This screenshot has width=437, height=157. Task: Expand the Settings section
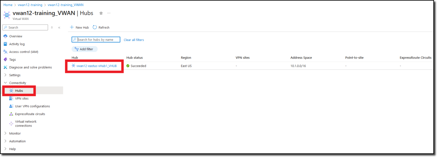tap(5, 75)
